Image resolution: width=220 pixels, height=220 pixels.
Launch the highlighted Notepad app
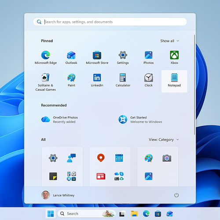(174, 81)
